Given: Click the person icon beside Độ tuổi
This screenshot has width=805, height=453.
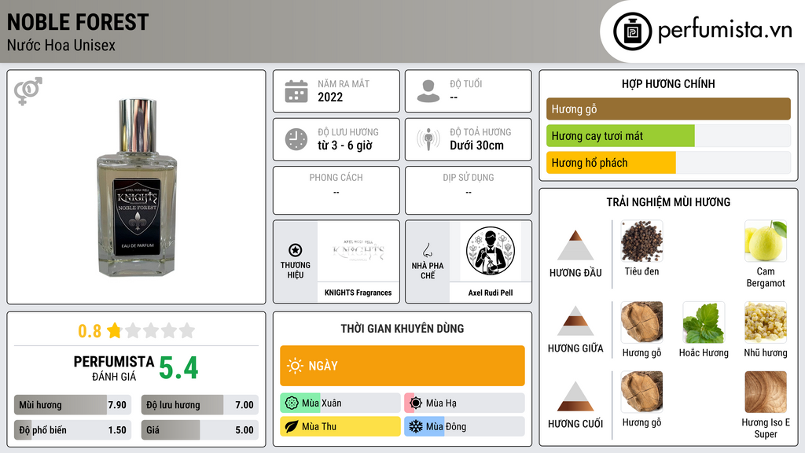Looking at the screenshot, I should [x=428, y=91].
